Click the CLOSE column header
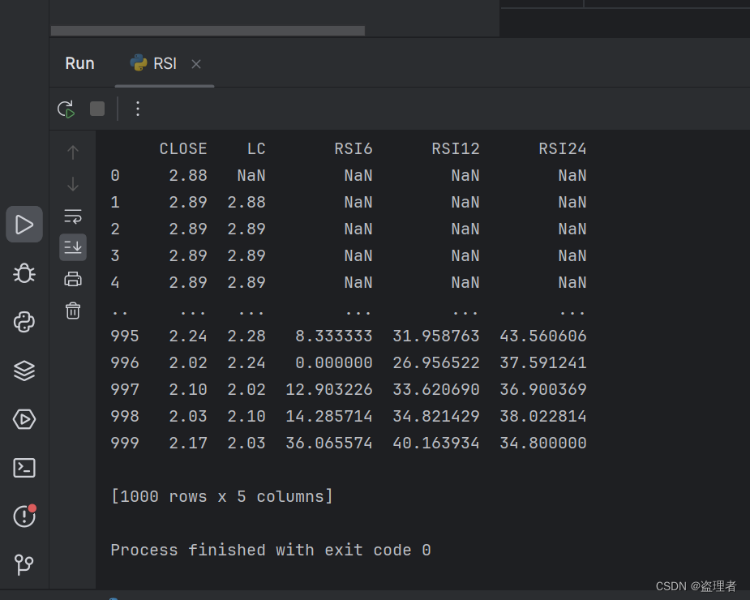This screenshot has width=750, height=600. pos(183,149)
